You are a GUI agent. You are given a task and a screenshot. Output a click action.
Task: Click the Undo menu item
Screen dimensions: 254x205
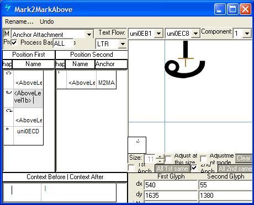pos(47,21)
